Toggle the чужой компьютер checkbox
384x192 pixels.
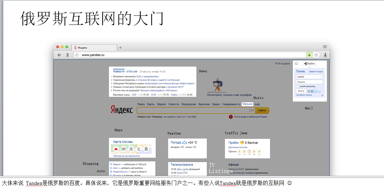tap(297, 86)
